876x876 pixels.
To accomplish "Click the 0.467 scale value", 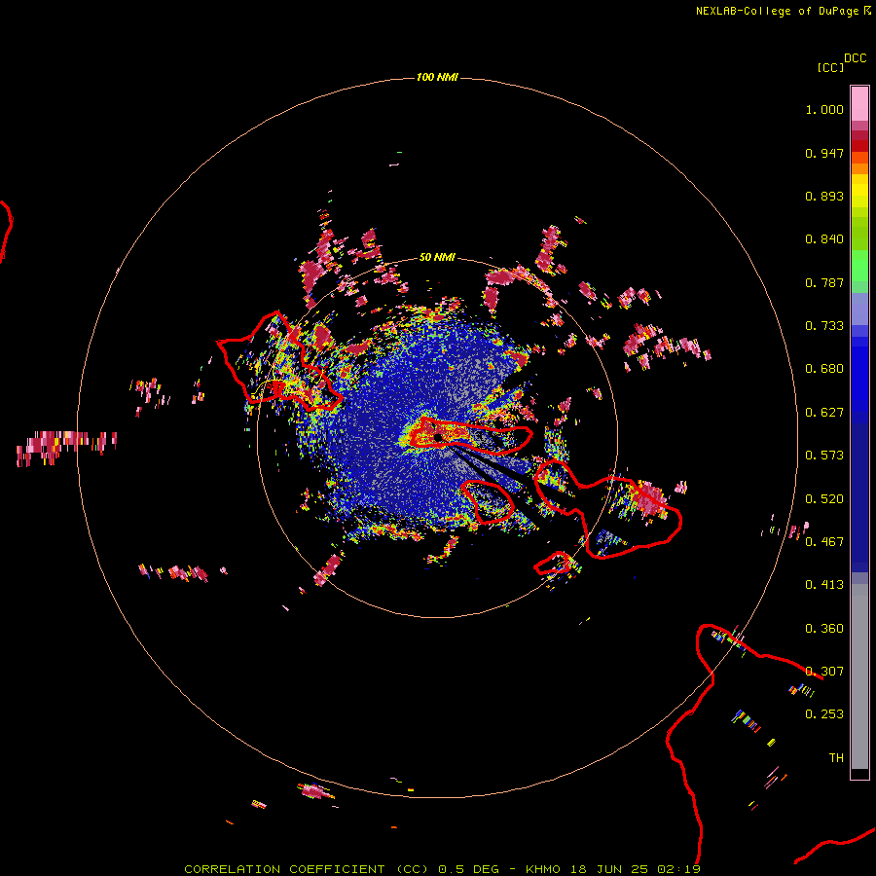I will click(x=824, y=542).
